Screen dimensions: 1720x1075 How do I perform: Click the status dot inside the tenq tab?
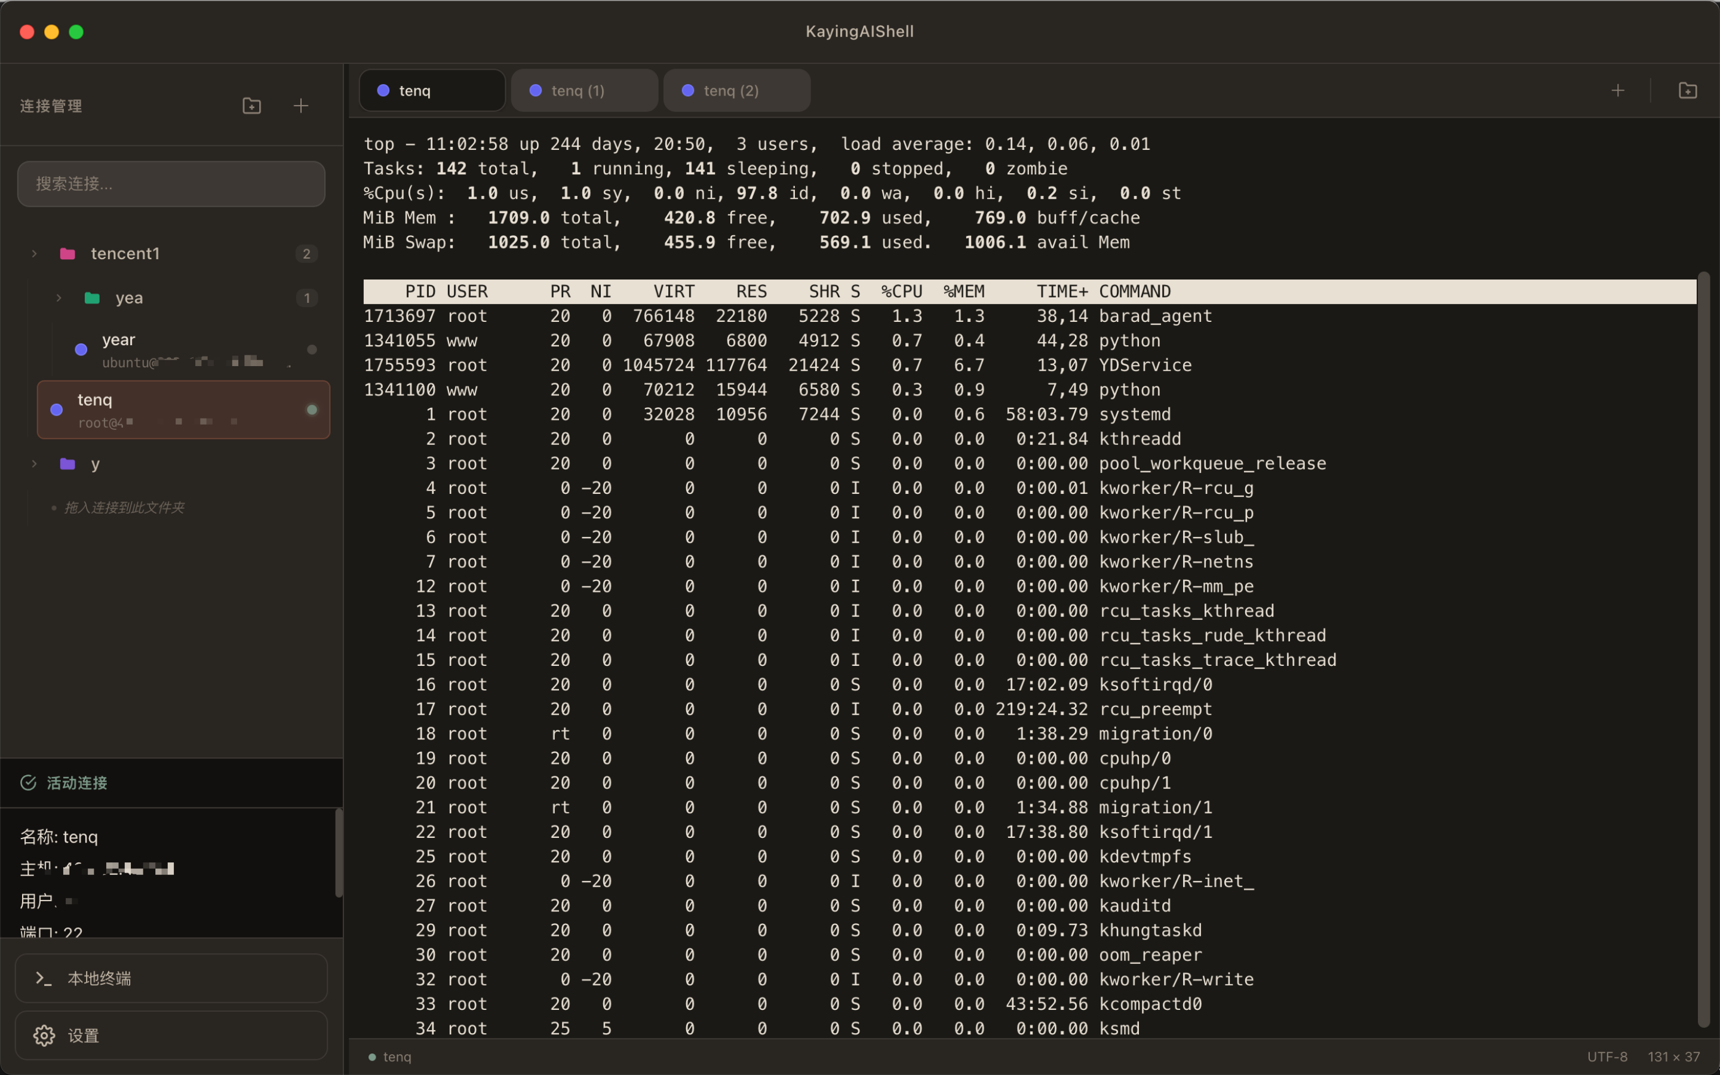point(384,90)
